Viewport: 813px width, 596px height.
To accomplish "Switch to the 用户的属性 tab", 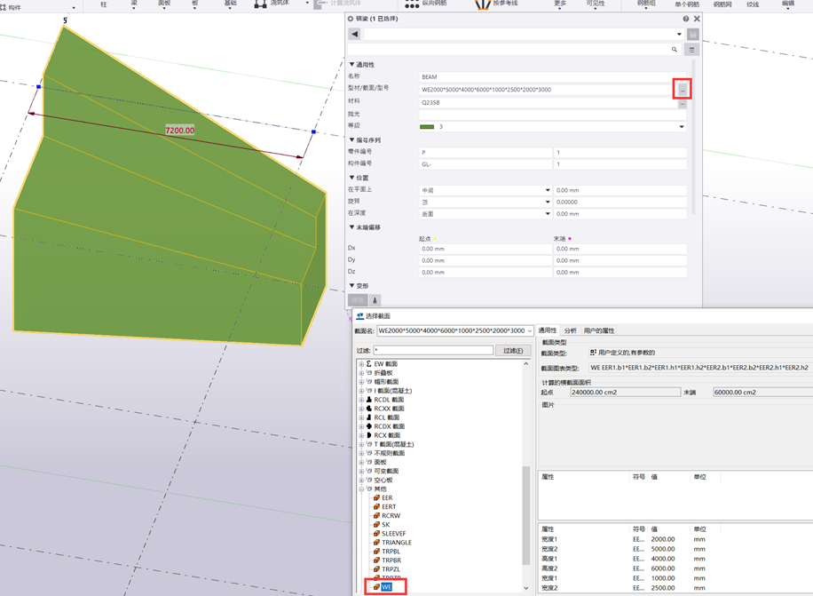I will pos(599,331).
